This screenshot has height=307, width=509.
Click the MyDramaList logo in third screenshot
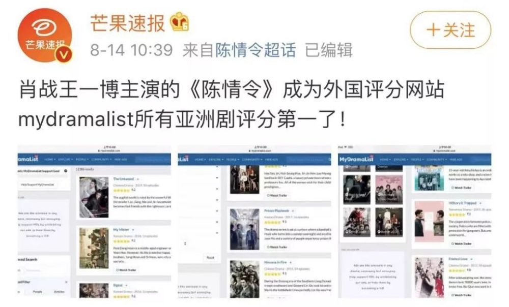(x=356, y=159)
